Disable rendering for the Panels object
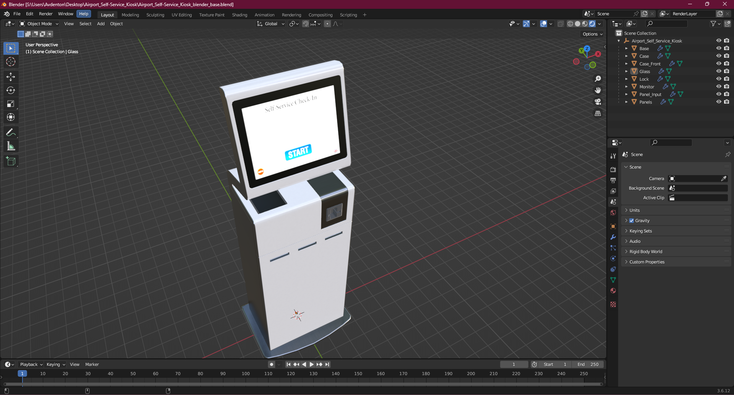734x395 pixels. point(726,102)
